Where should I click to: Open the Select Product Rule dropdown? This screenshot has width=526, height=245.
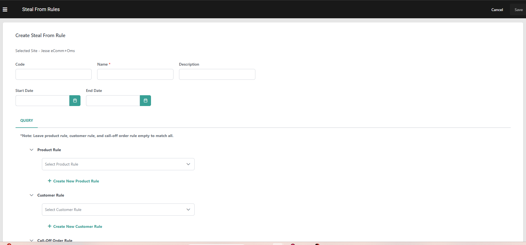click(x=118, y=164)
